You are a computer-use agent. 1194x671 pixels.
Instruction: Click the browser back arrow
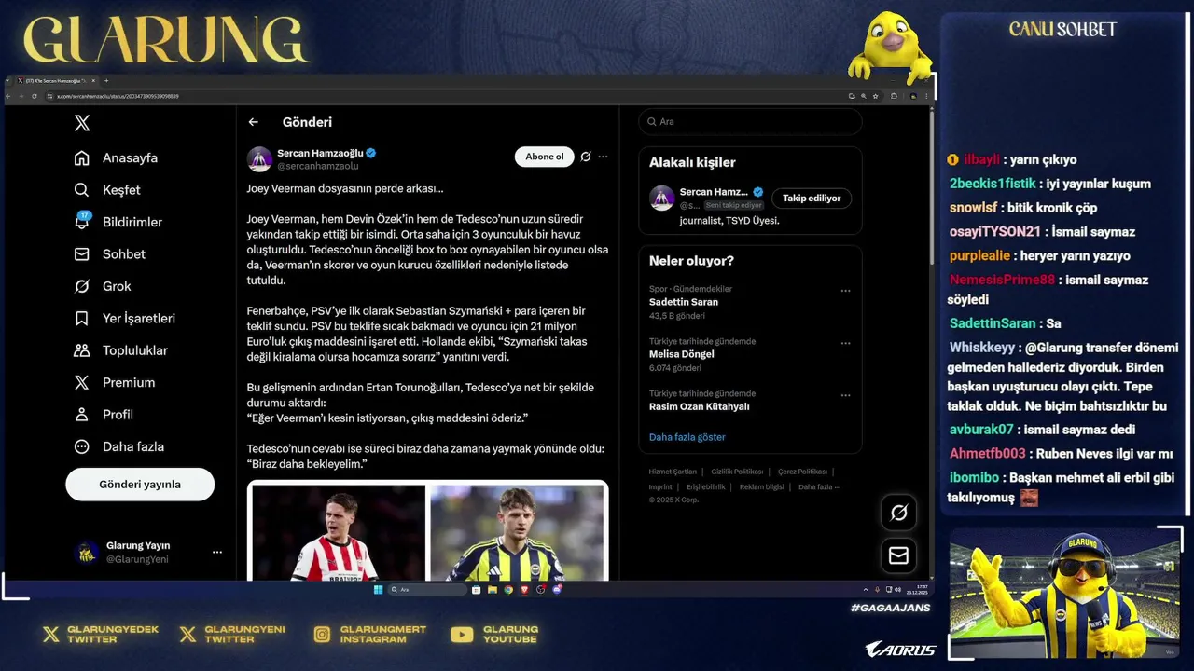(x=8, y=96)
